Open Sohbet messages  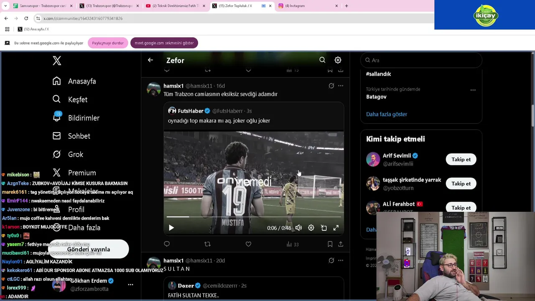(x=71, y=136)
